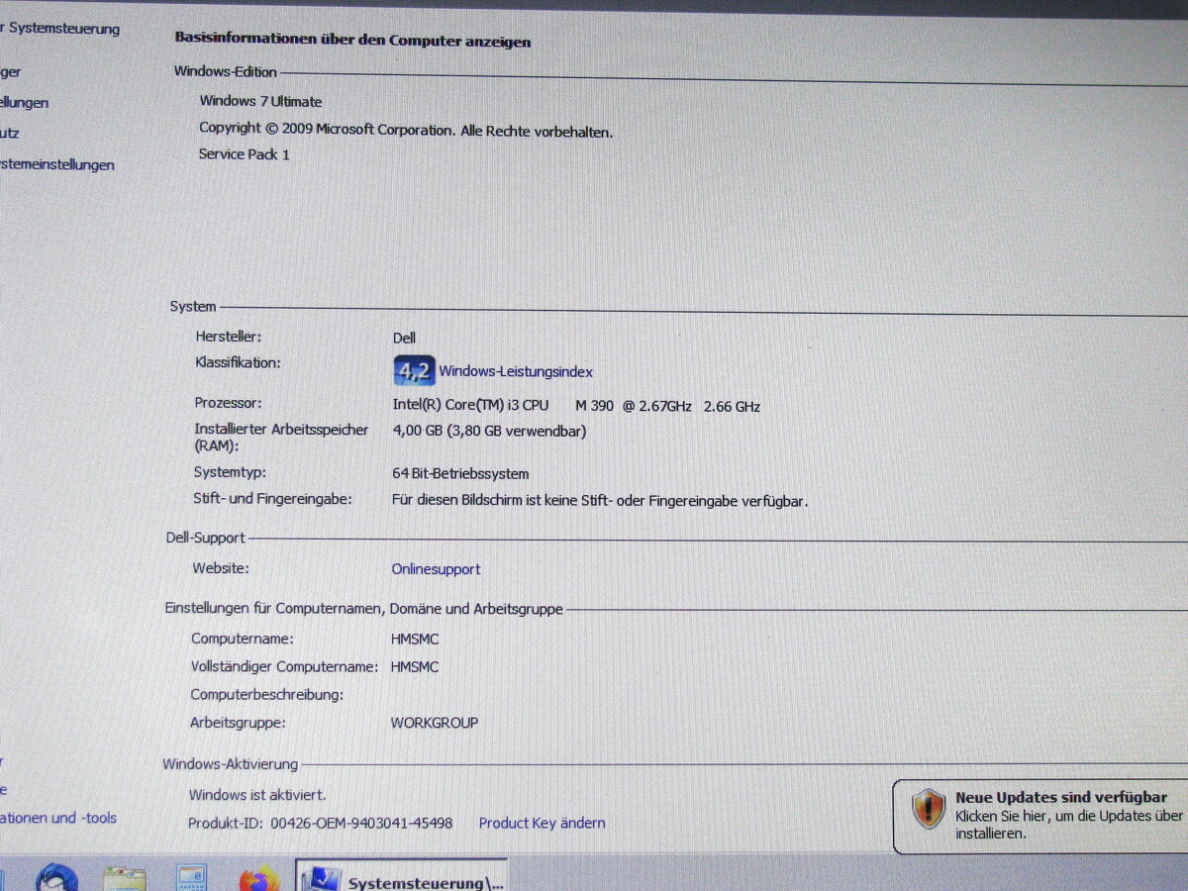
Task: Click Product Key ändern link
Action: click(542, 823)
